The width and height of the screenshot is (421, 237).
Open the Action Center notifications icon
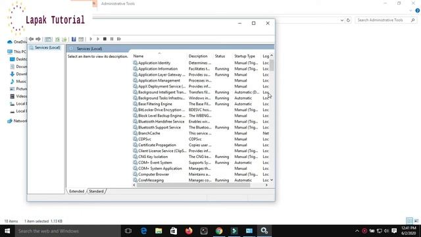click(x=394, y=231)
